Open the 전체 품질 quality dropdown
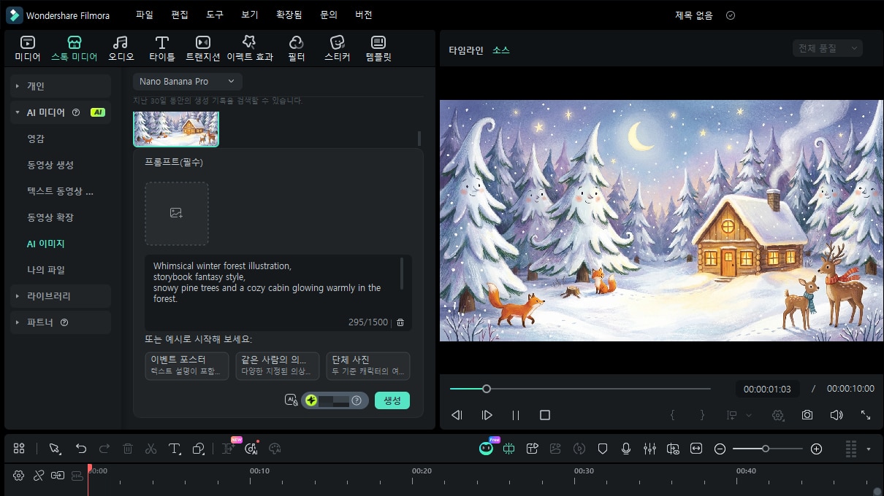This screenshot has width=884, height=496. [x=826, y=47]
